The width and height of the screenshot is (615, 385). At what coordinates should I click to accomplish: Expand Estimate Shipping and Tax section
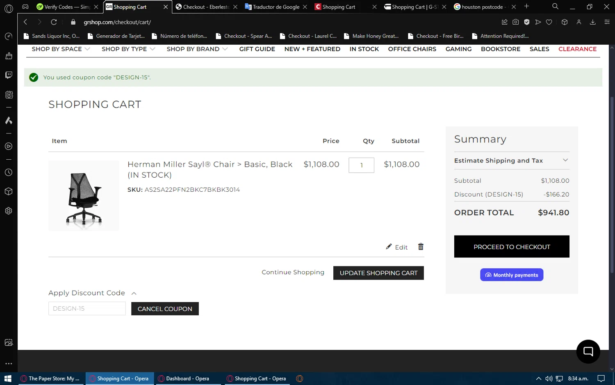click(511, 160)
